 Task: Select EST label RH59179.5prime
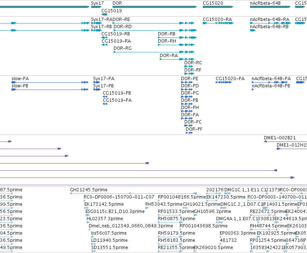177,234
